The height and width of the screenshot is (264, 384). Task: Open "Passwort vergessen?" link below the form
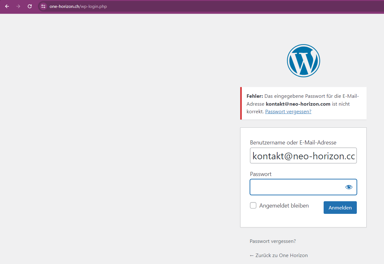tap(273, 241)
